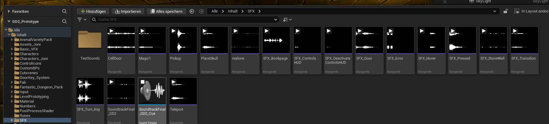Open submenu arrow after SFX breadcrumb
This screenshot has width=549, height=124.
(260, 11)
